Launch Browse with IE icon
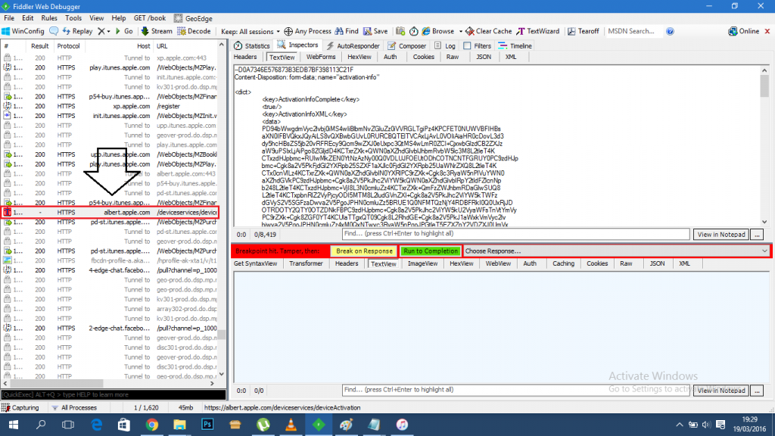The image size is (775, 436). (438, 31)
